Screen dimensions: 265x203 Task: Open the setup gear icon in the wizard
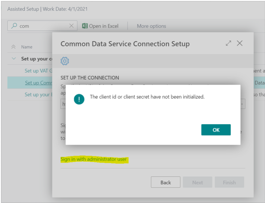pos(65,61)
